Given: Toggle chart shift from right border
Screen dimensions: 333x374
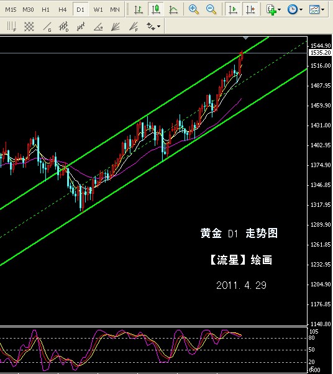Looking at the screenshot, I should [250, 9].
